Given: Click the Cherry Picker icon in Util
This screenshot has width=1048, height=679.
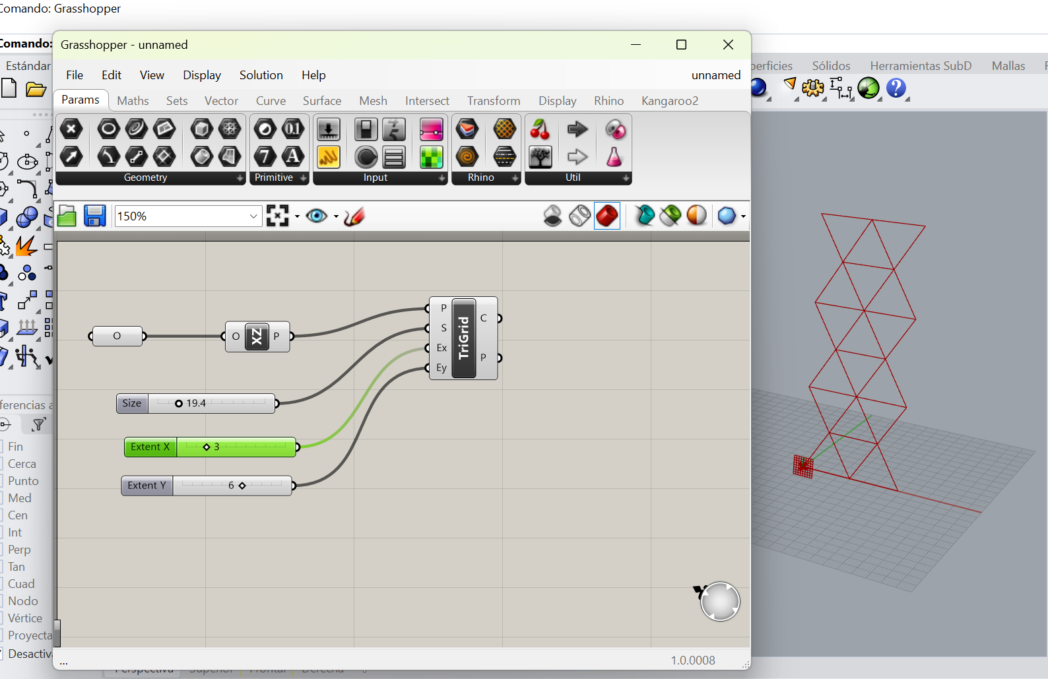Looking at the screenshot, I should tap(540, 129).
